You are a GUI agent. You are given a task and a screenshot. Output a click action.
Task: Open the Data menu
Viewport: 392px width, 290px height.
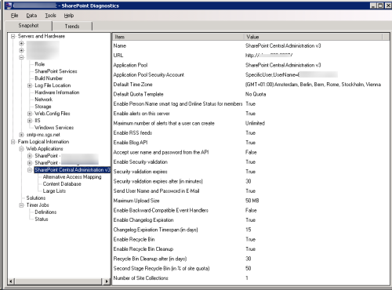point(31,16)
